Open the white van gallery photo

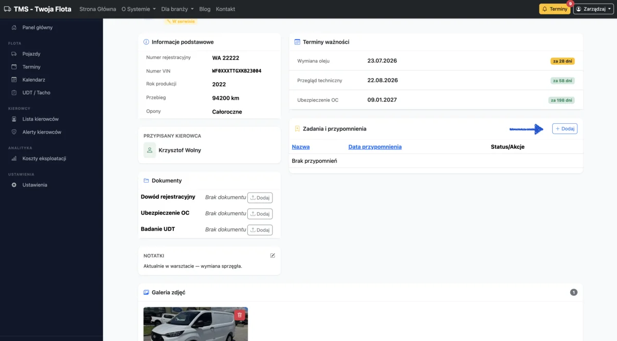[195, 324]
